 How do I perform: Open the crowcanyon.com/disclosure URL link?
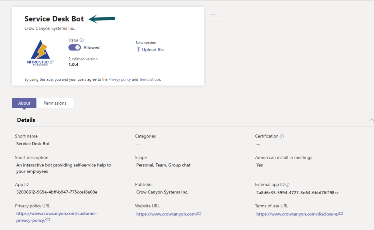click(x=299, y=214)
